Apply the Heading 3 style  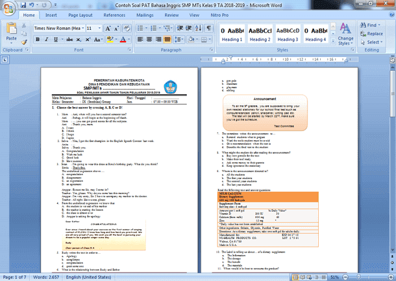[288, 34]
